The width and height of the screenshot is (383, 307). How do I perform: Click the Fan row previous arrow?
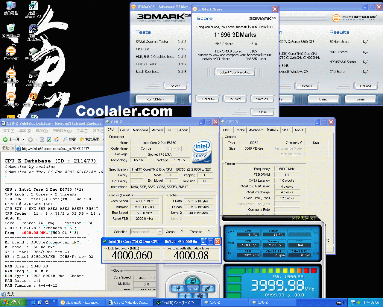coord(314,253)
